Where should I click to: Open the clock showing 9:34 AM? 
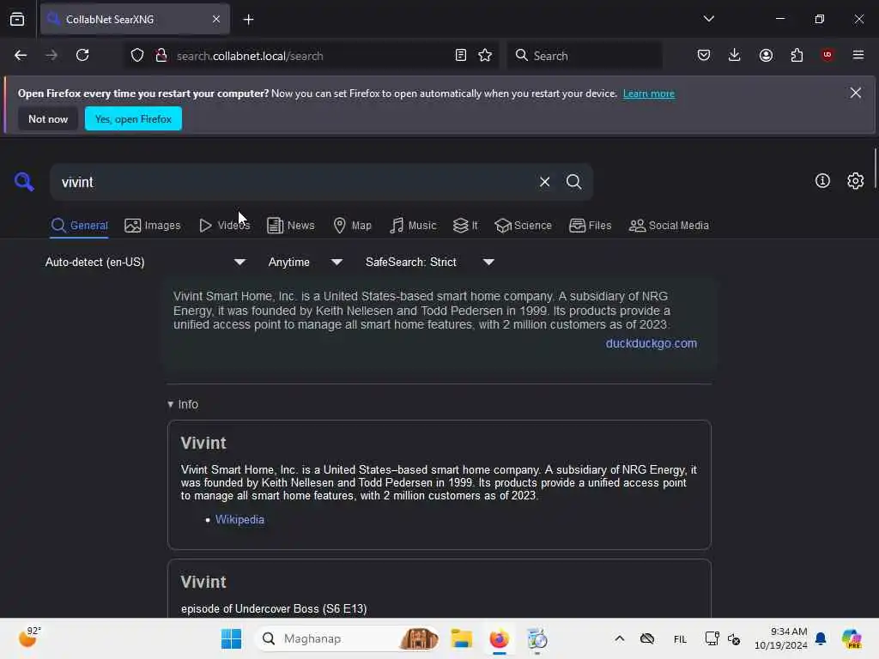[780, 638]
